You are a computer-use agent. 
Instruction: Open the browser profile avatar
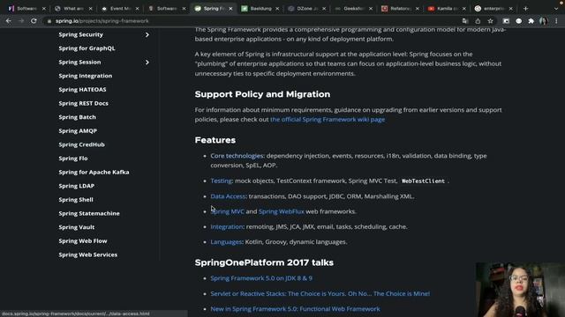[544, 21]
